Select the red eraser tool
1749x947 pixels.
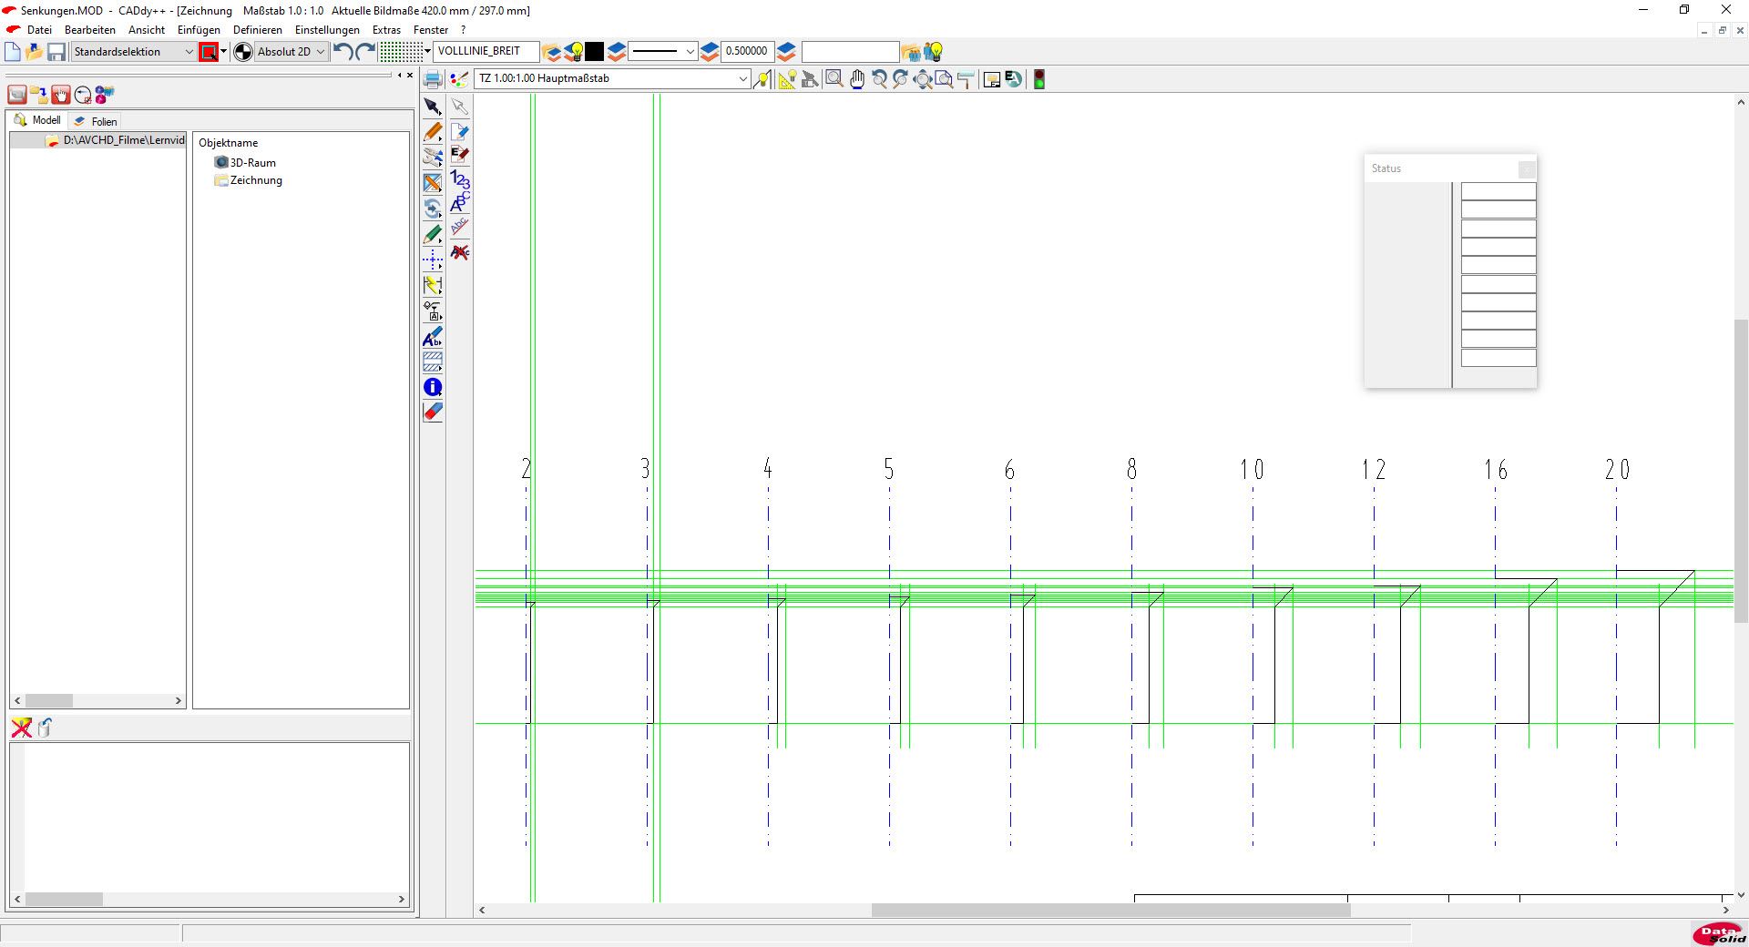(433, 412)
